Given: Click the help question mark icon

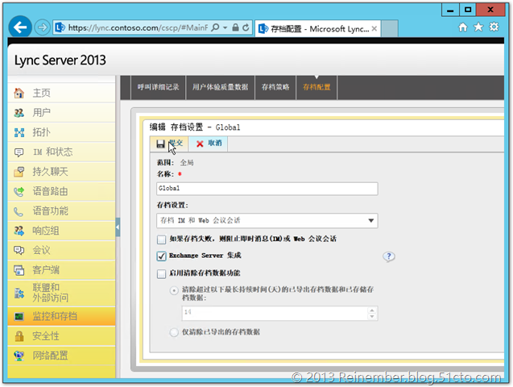Looking at the screenshot, I should (x=388, y=256).
